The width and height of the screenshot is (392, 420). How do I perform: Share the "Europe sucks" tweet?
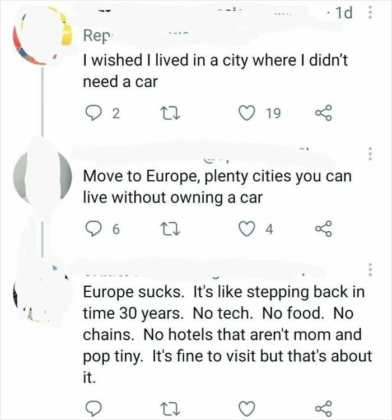324,408
